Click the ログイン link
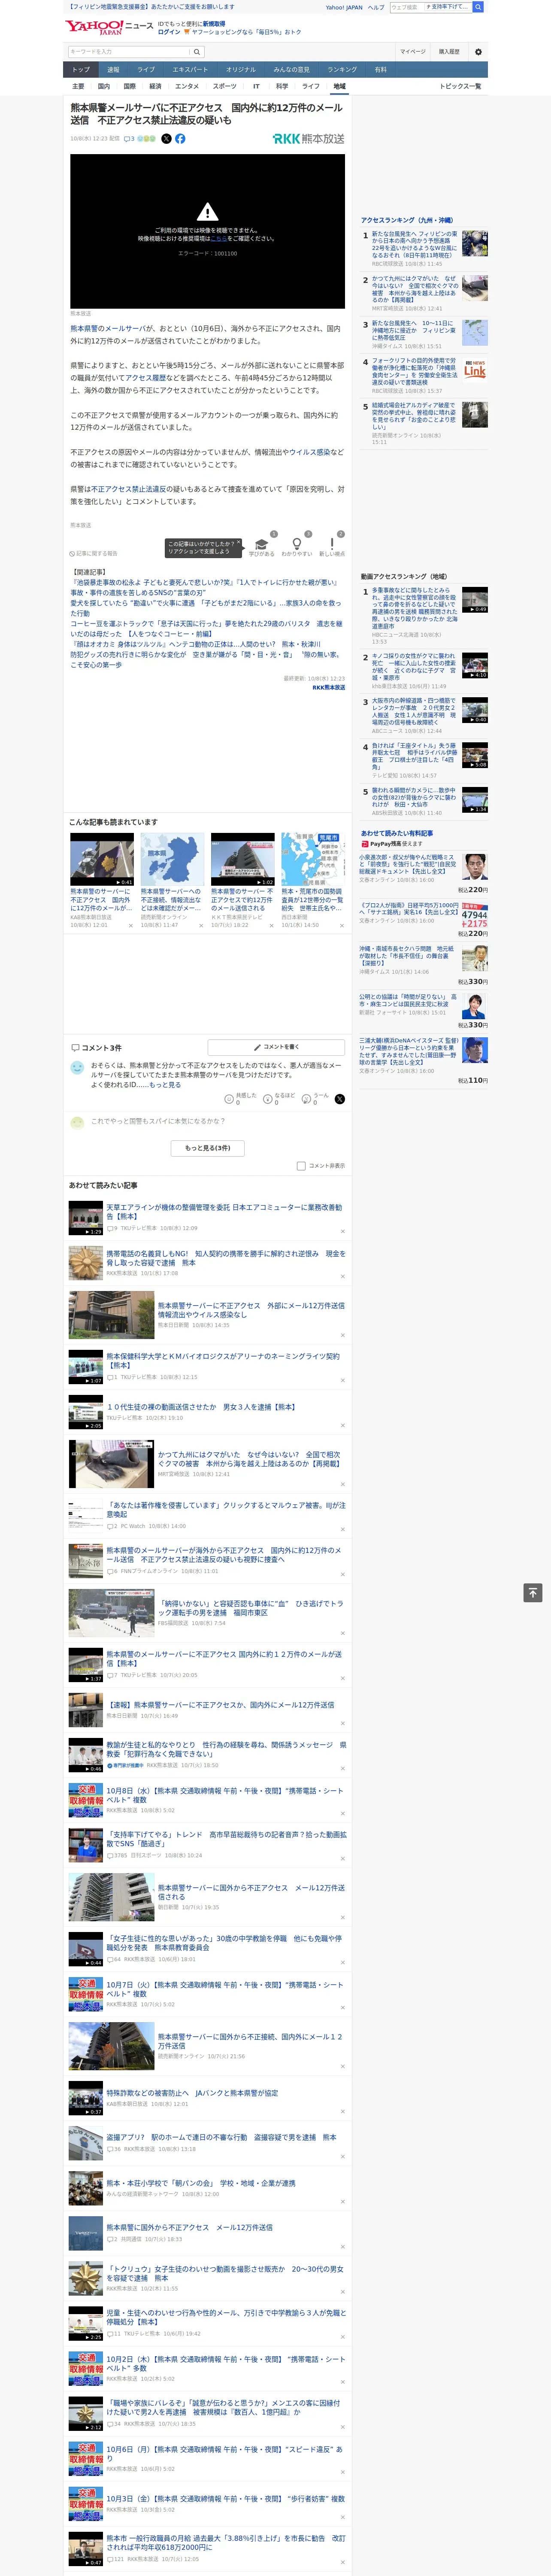 pos(169,32)
